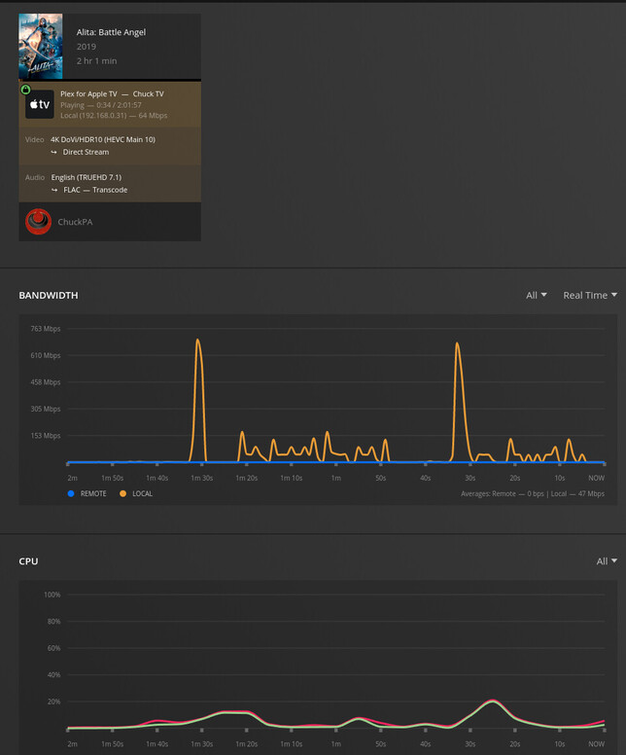Click the green secure connection lock icon
This screenshot has height=755, width=626.
coord(25,90)
